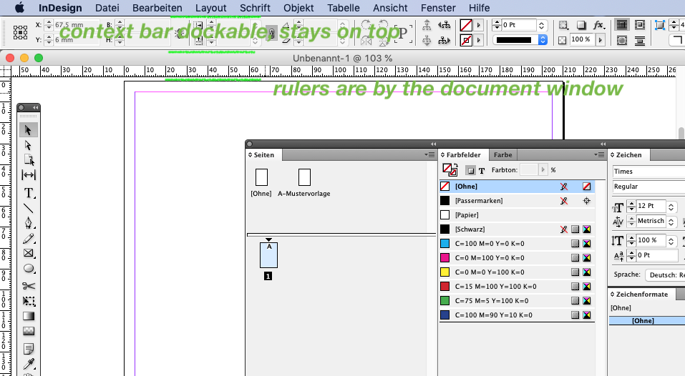This screenshot has width=685, height=376.
Task: Open the Bearbeiten menu
Action: (x=157, y=8)
